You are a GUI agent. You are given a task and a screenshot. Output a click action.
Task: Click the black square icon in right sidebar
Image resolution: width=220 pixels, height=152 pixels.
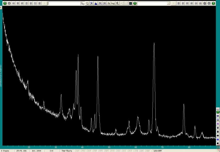point(218,143)
